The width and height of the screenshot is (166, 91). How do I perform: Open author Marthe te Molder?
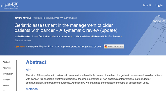62,36
